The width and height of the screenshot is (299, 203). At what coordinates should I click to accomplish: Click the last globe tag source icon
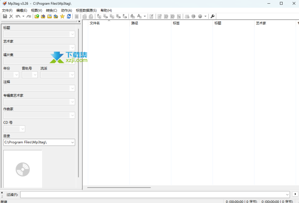point(200,16)
